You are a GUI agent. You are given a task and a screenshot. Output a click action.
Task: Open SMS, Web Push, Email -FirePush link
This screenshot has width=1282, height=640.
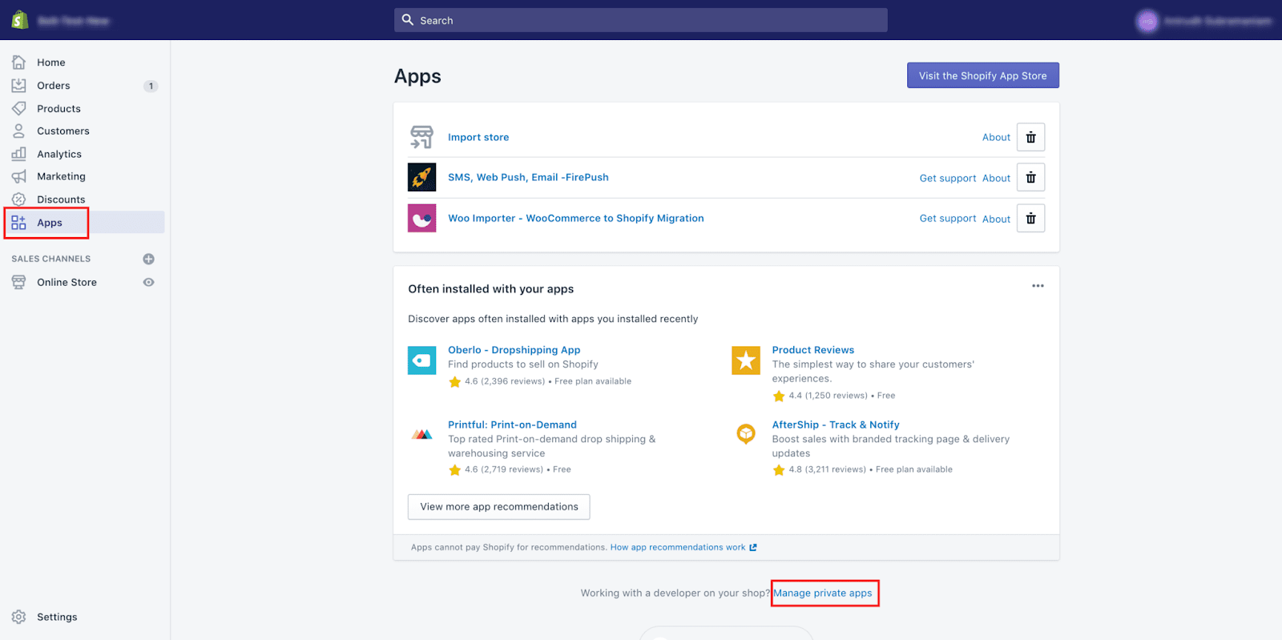pos(528,177)
